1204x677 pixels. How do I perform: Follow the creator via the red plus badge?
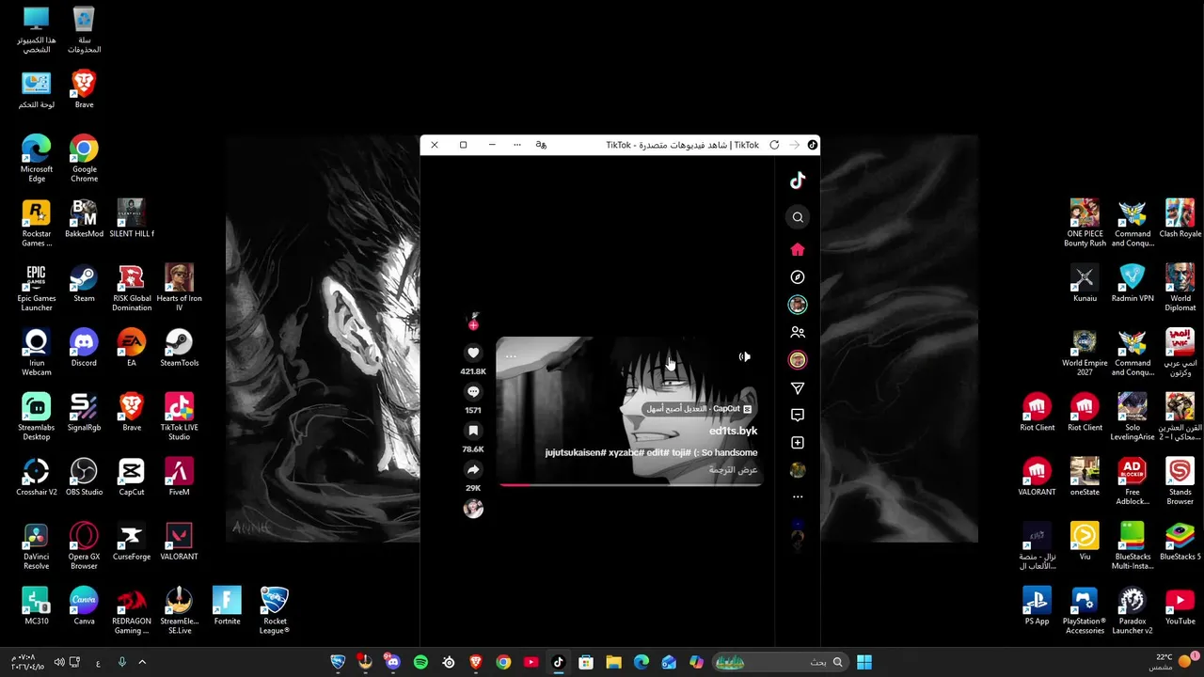(473, 325)
